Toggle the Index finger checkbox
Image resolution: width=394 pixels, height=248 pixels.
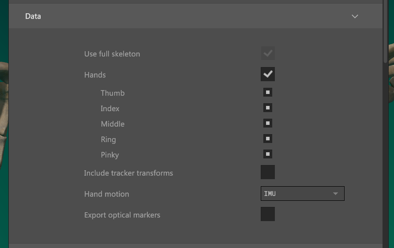click(x=268, y=108)
